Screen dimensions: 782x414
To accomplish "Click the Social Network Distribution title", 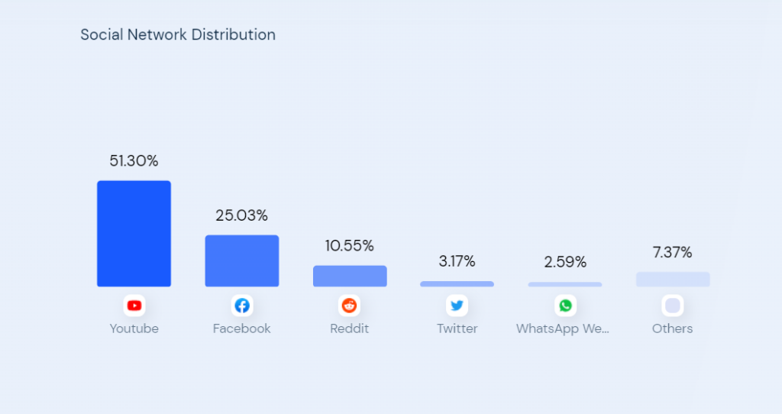I will [178, 34].
